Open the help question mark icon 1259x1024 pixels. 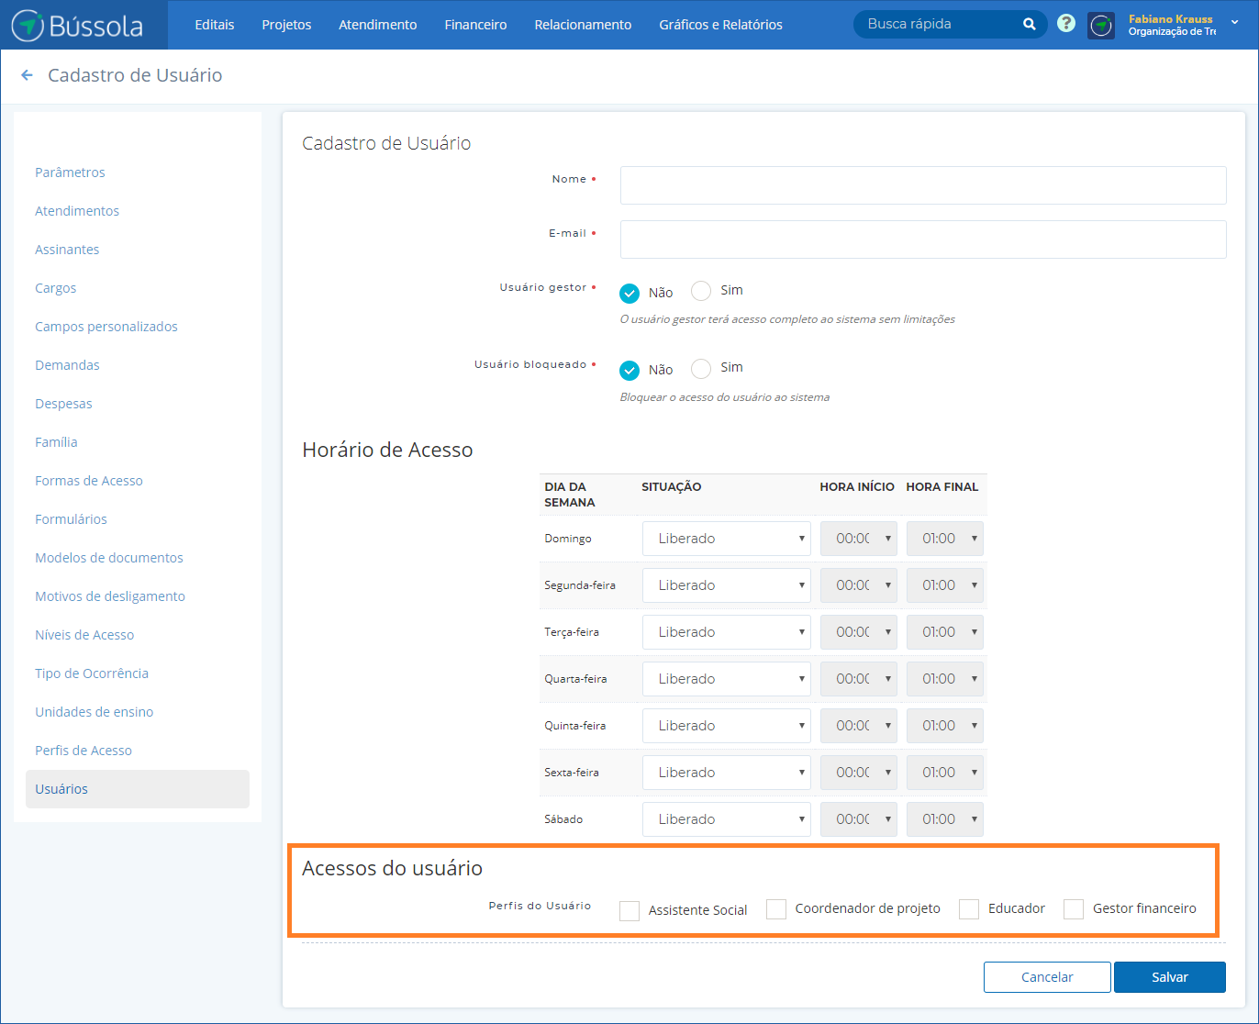[1065, 24]
